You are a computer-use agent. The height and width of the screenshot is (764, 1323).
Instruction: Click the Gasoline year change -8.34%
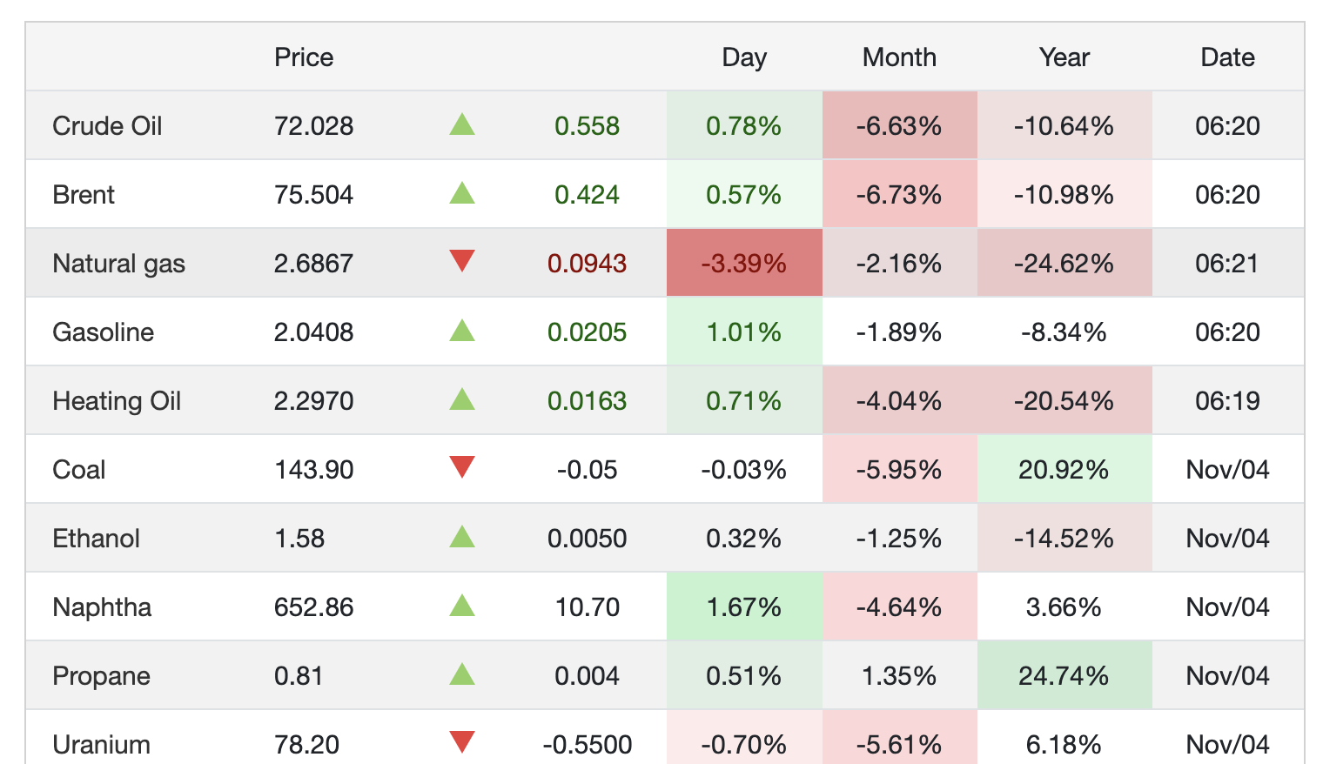pyautogui.click(x=1064, y=332)
